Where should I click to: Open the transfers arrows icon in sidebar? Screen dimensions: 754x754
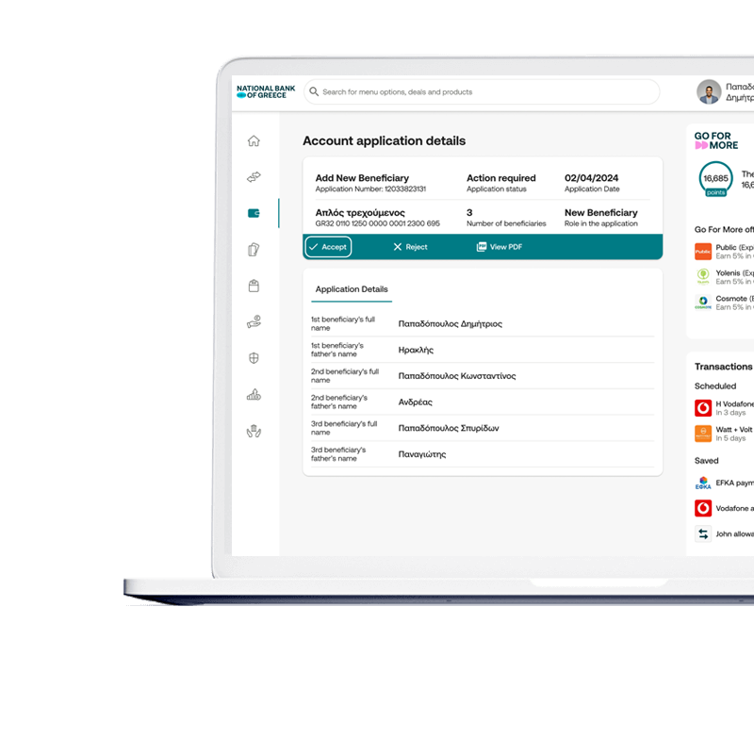[253, 177]
